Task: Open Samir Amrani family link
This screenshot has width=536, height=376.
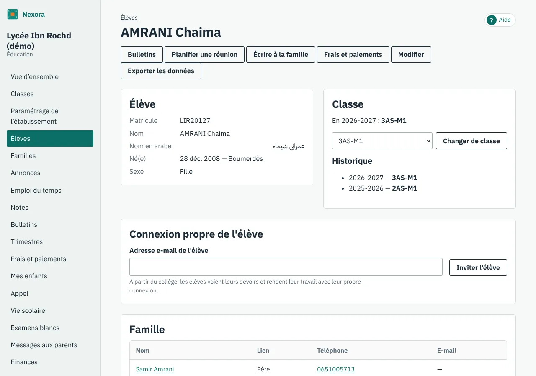Action: [155, 369]
